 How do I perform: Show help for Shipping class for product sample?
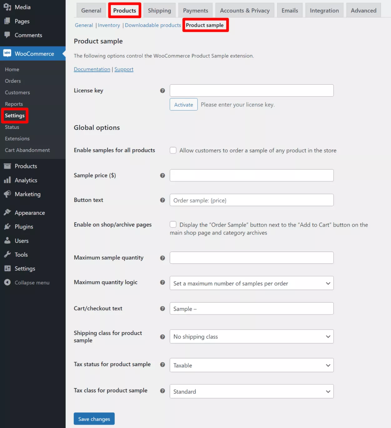click(162, 337)
